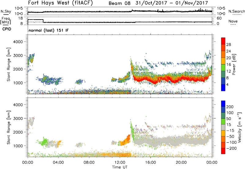This screenshot has width=245, height=169.
Task: Click the light green segment of the power color bar
Action: pyautogui.click(x=223, y=68)
